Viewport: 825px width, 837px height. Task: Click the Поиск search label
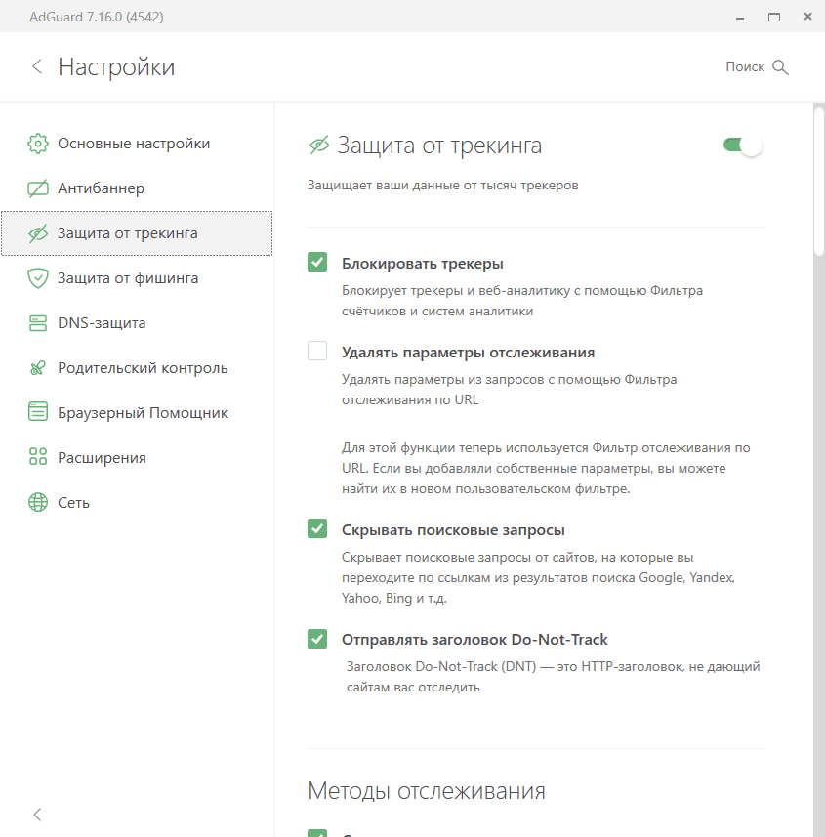click(x=745, y=66)
